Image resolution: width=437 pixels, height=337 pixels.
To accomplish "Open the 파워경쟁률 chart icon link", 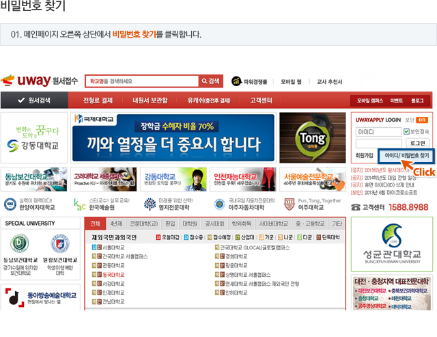I will tap(236, 81).
